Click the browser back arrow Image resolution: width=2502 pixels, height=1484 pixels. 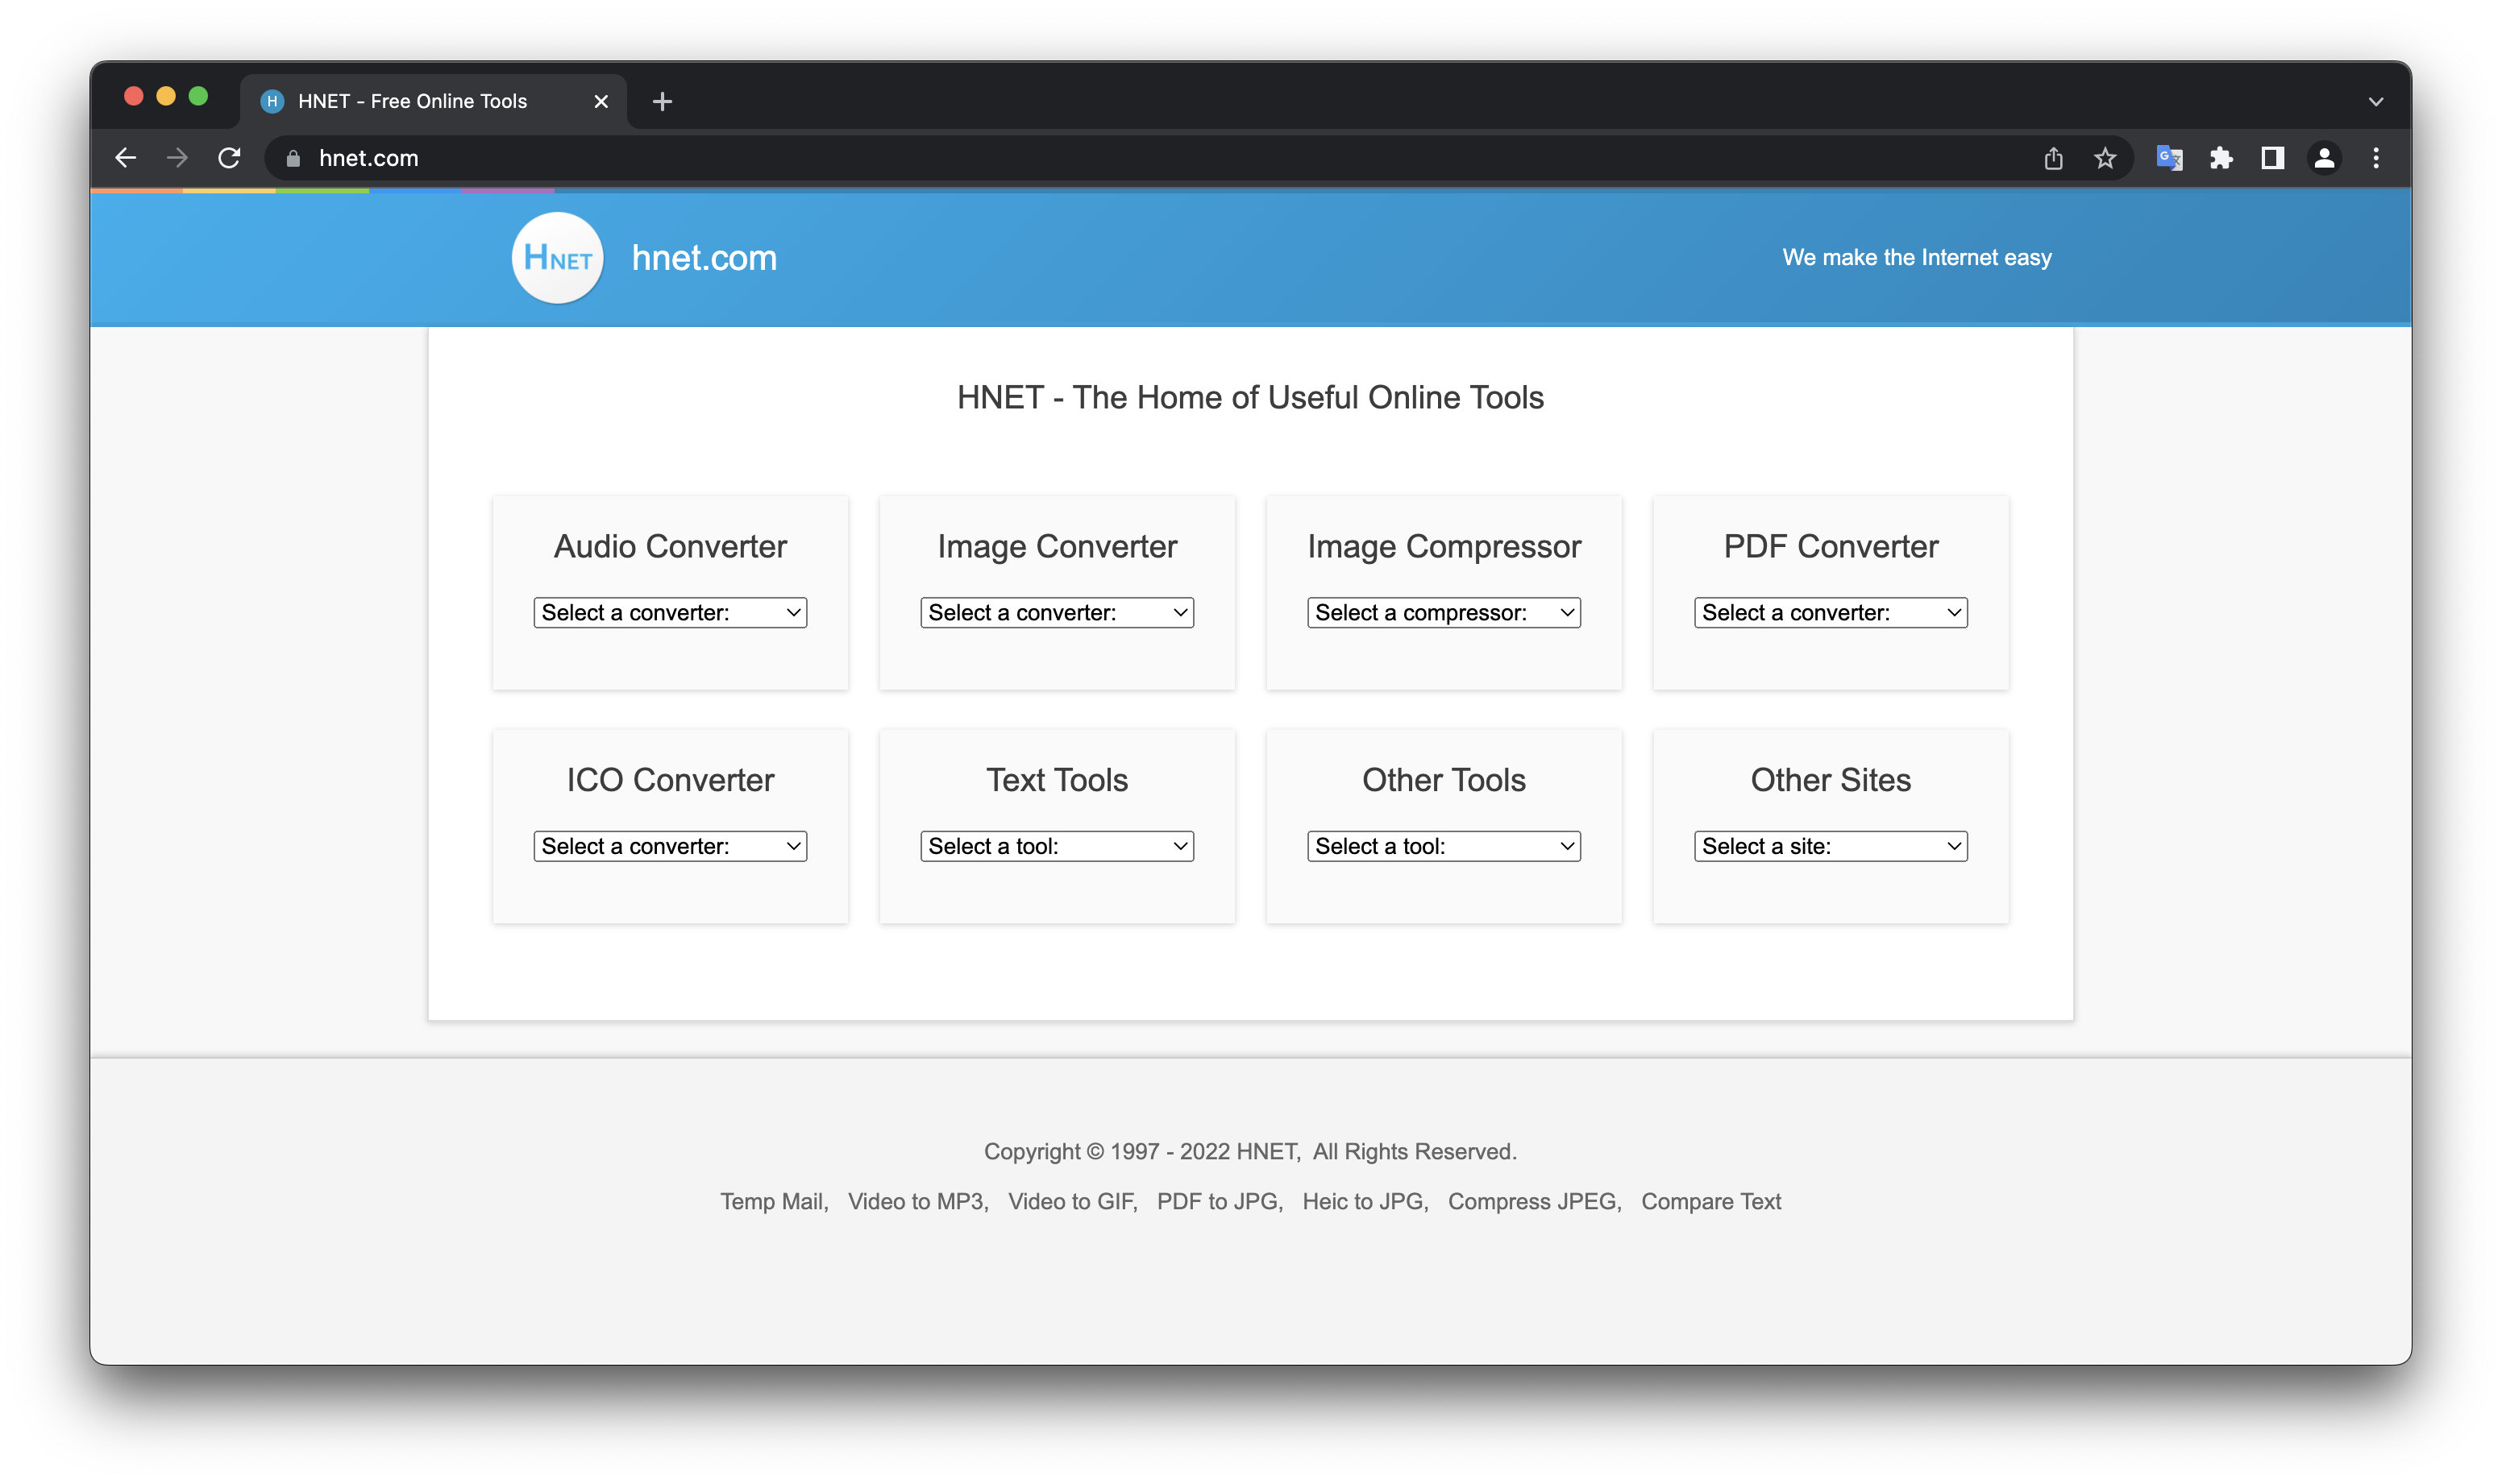126,158
